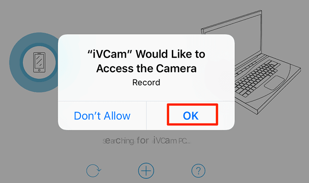Click the outer blue pulsing ring
The width and height of the screenshot is (309, 183).
[x=15, y=62]
